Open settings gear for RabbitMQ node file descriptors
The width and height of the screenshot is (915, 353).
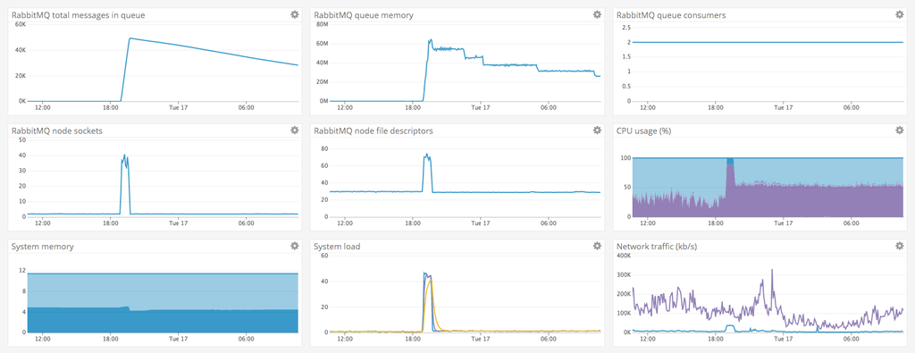(x=597, y=130)
